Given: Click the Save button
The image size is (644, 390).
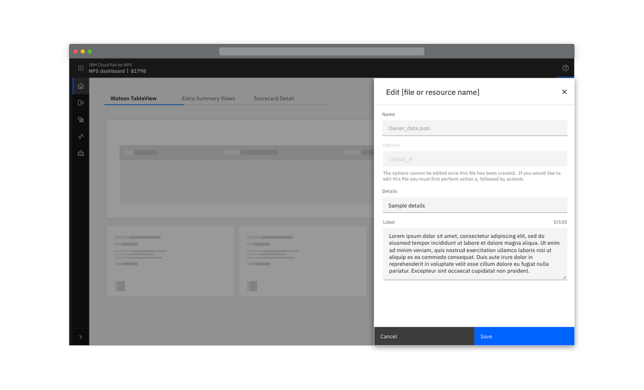Looking at the screenshot, I should (524, 336).
